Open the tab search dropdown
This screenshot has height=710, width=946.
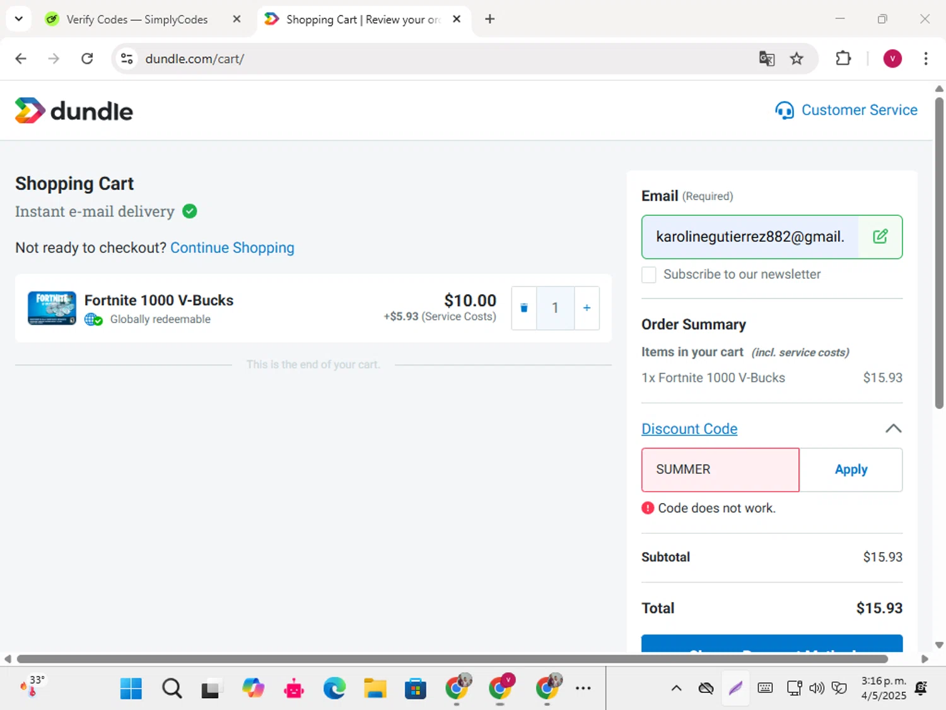coord(19,19)
